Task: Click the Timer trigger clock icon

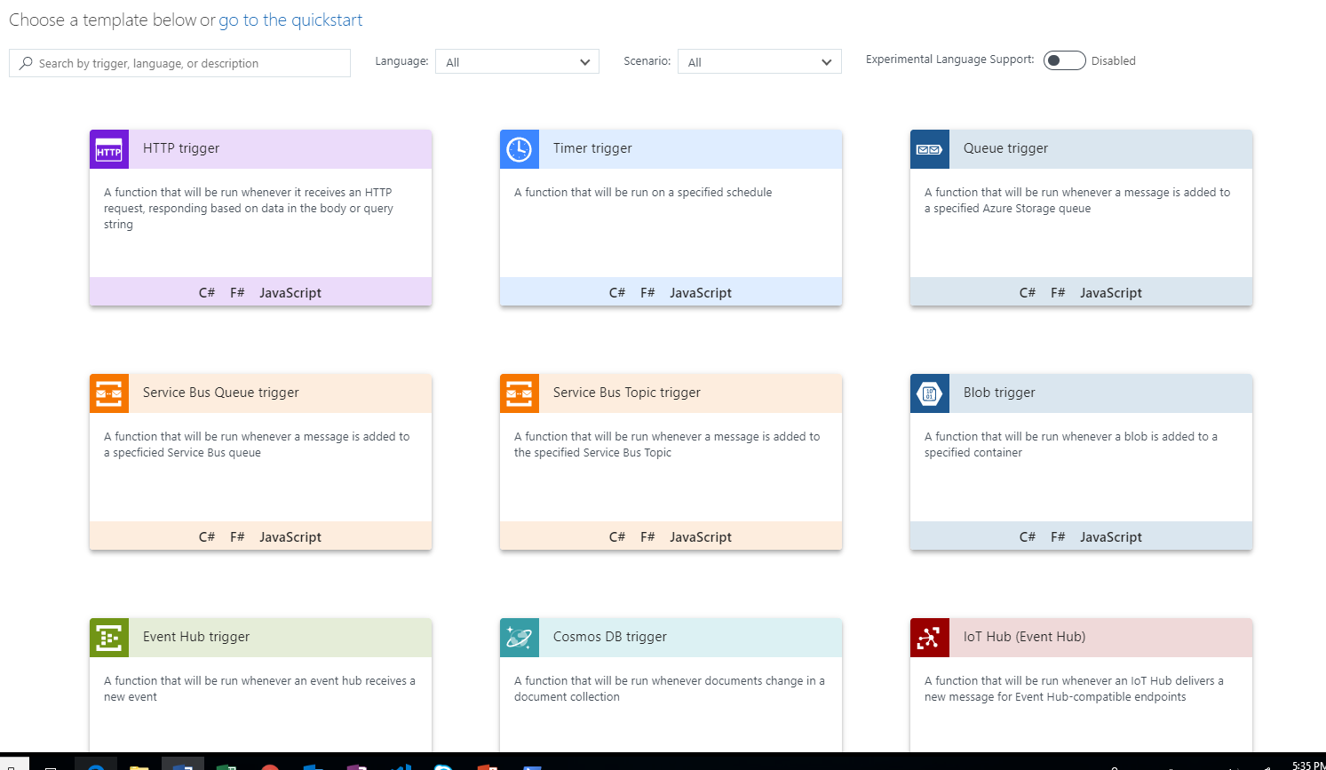Action: point(520,149)
